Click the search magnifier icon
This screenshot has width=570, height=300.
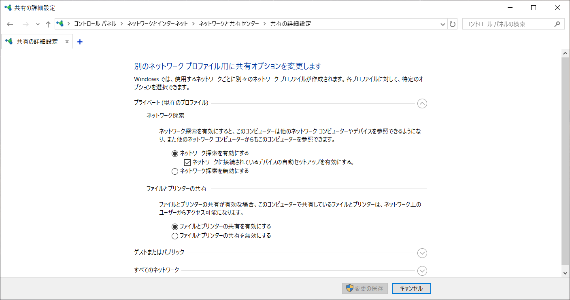pos(557,24)
